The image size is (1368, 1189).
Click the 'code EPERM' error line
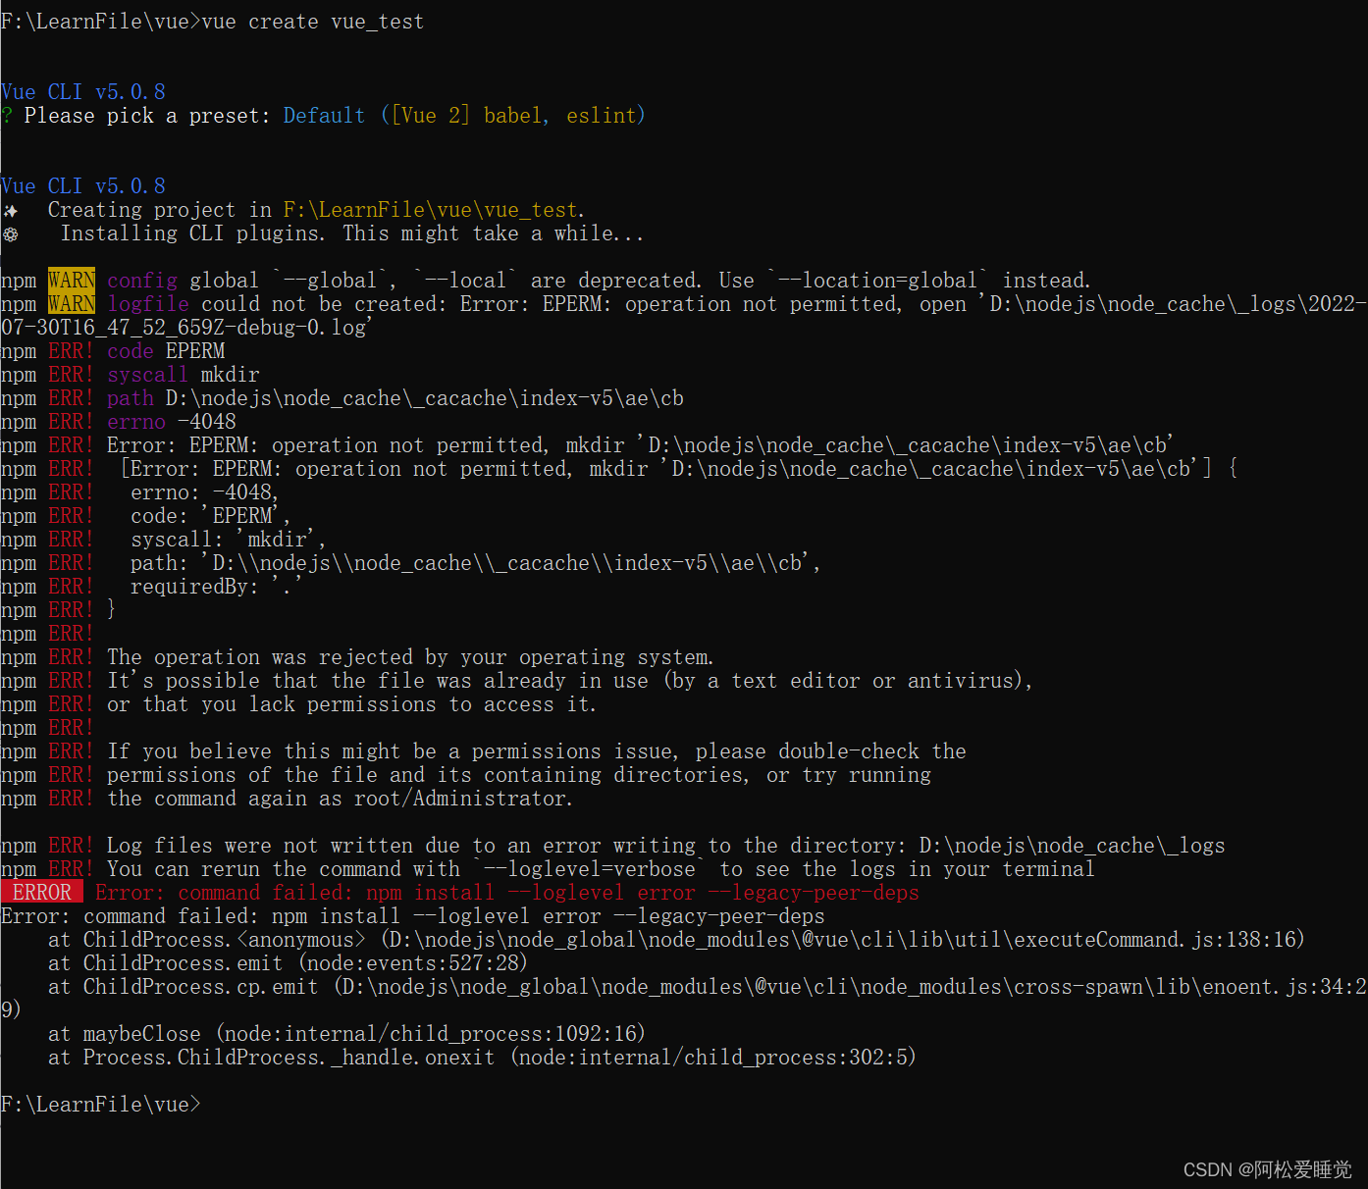coord(113,351)
